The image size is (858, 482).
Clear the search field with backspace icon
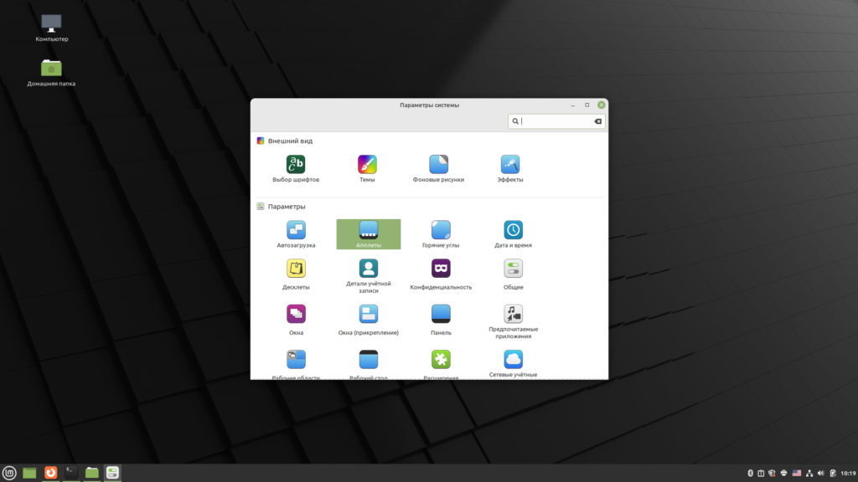[x=597, y=121]
